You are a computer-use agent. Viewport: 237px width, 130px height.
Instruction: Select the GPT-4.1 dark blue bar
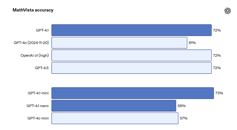(x=131, y=30)
